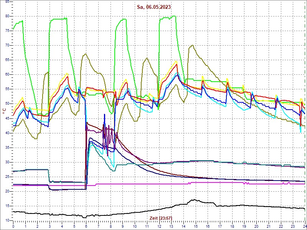This screenshot has height=230, width=307.
Task: Click hour 21 on the time axis
Action: 269,226
